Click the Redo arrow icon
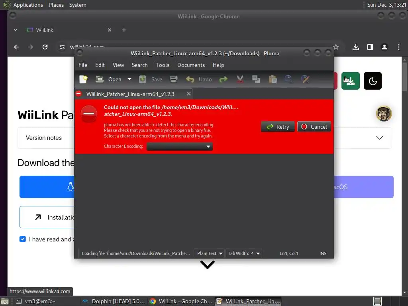This screenshot has height=306, width=408. coord(223,79)
